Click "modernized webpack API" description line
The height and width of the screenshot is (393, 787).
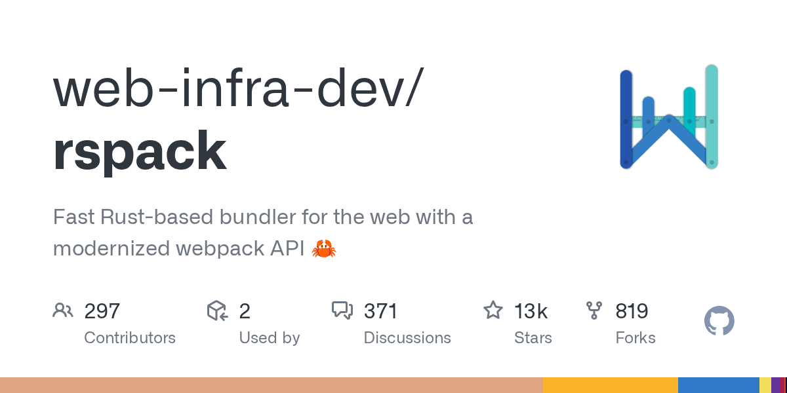178,249
